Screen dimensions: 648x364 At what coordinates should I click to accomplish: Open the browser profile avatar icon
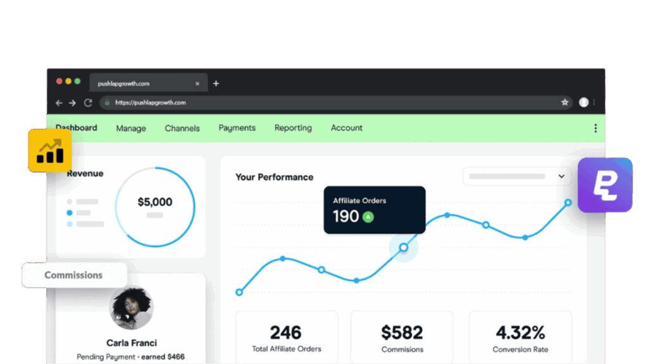583,102
